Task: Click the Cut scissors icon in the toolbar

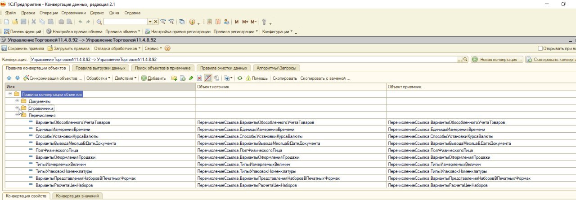Action: coord(34,22)
